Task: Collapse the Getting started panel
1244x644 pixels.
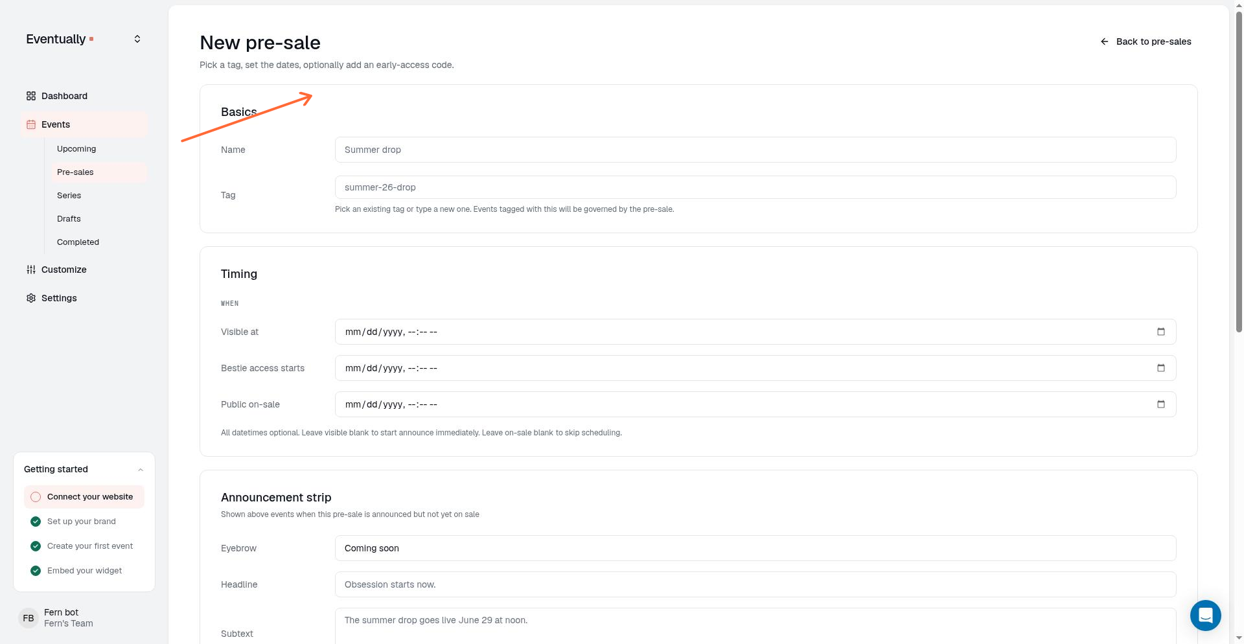Action: [x=141, y=470]
